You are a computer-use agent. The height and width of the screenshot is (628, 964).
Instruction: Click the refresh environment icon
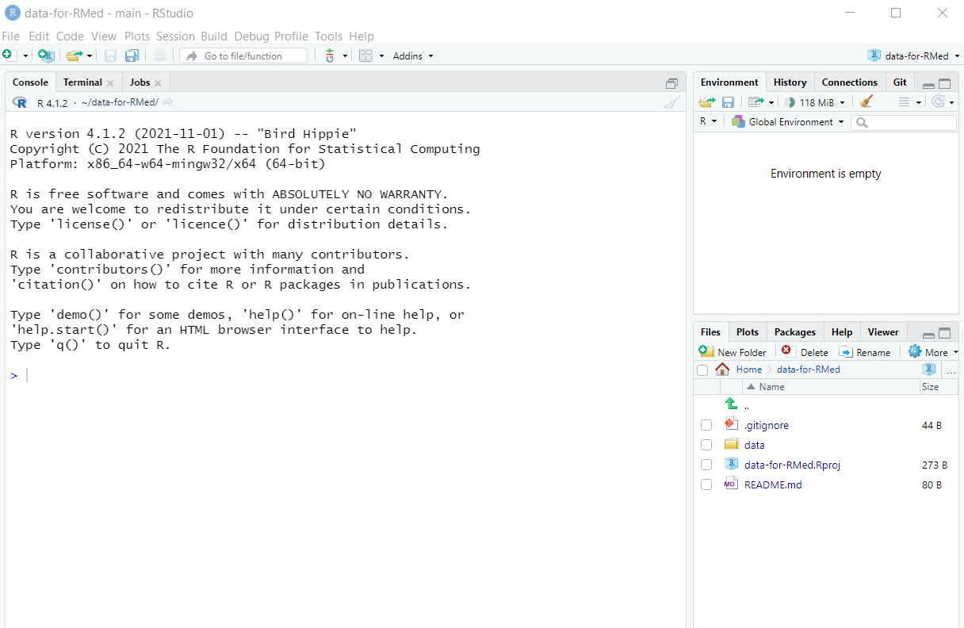click(939, 101)
